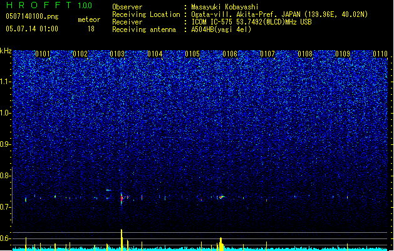Click the 0.7 kHz axis label

pos(6,207)
